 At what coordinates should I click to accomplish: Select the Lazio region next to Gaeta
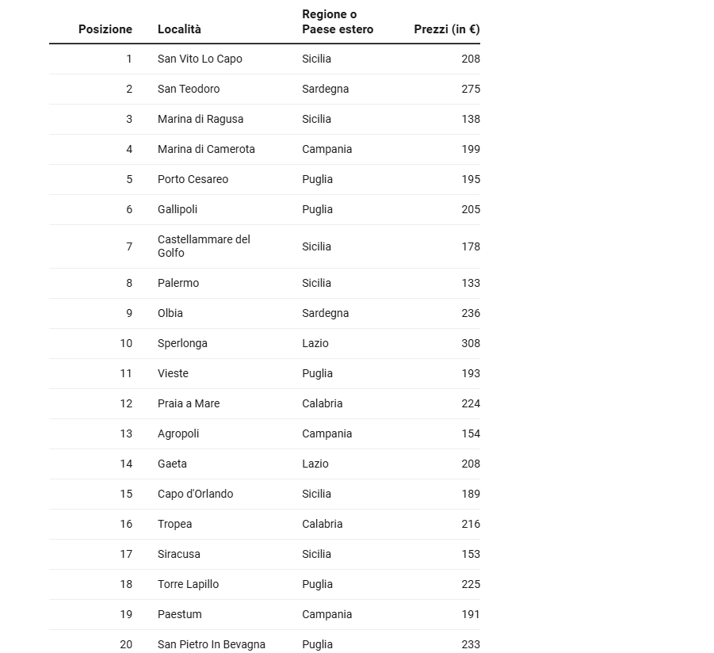[315, 464]
